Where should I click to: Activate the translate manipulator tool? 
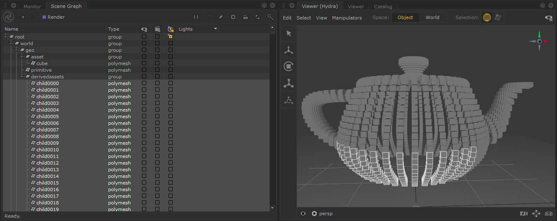click(289, 50)
